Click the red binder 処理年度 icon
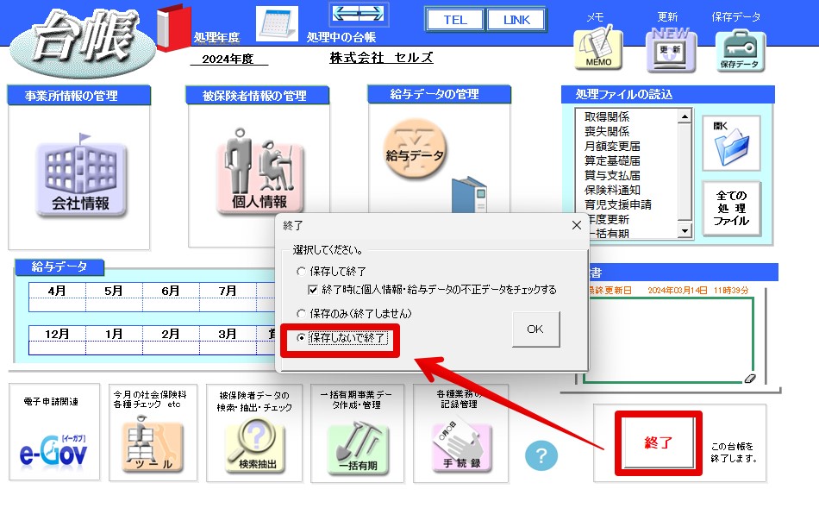This screenshot has width=819, height=508. [x=174, y=28]
